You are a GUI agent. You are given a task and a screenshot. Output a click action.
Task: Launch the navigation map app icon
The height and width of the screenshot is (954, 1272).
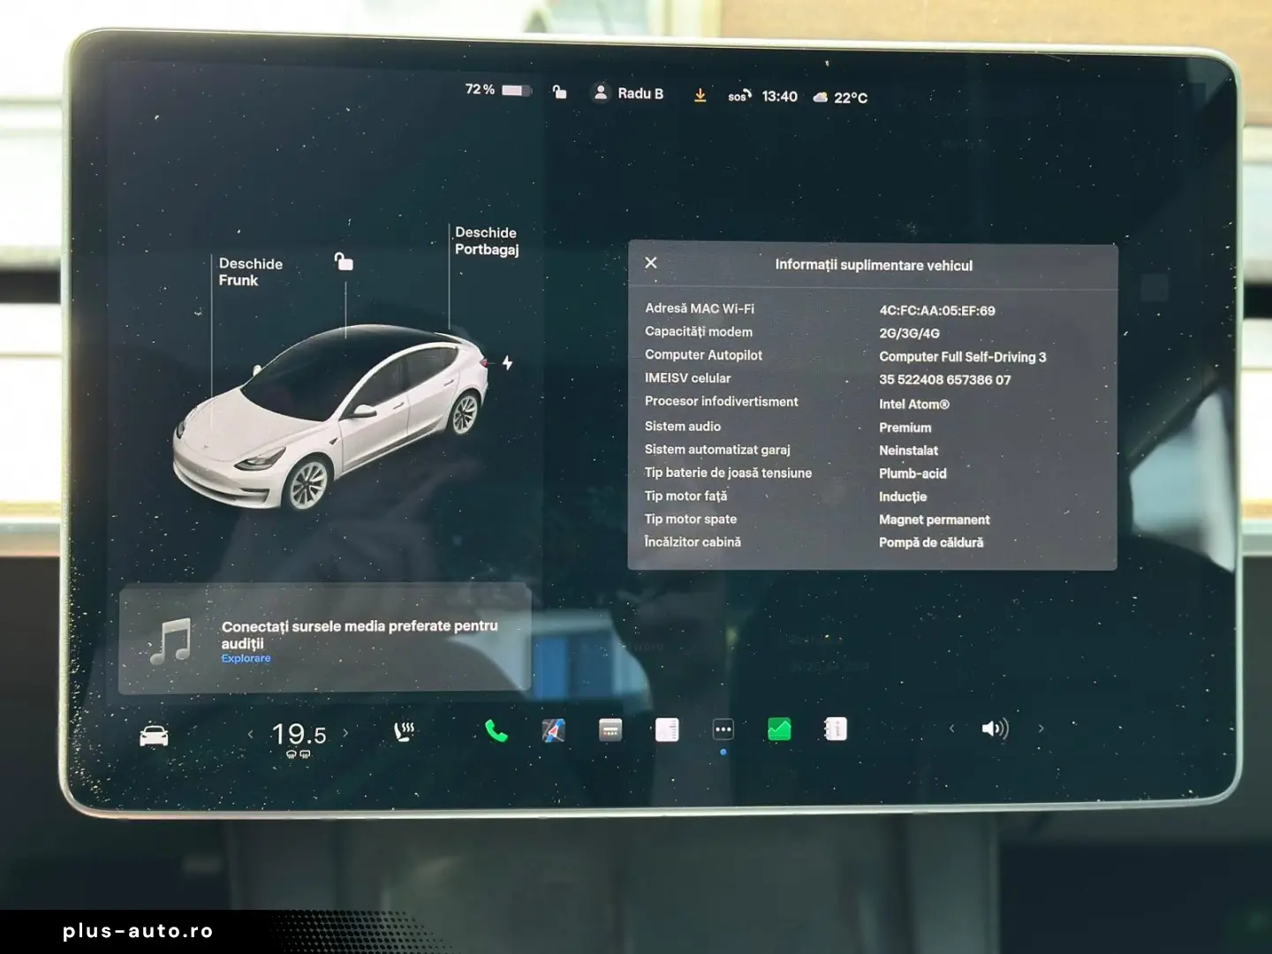(x=553, y=731)
